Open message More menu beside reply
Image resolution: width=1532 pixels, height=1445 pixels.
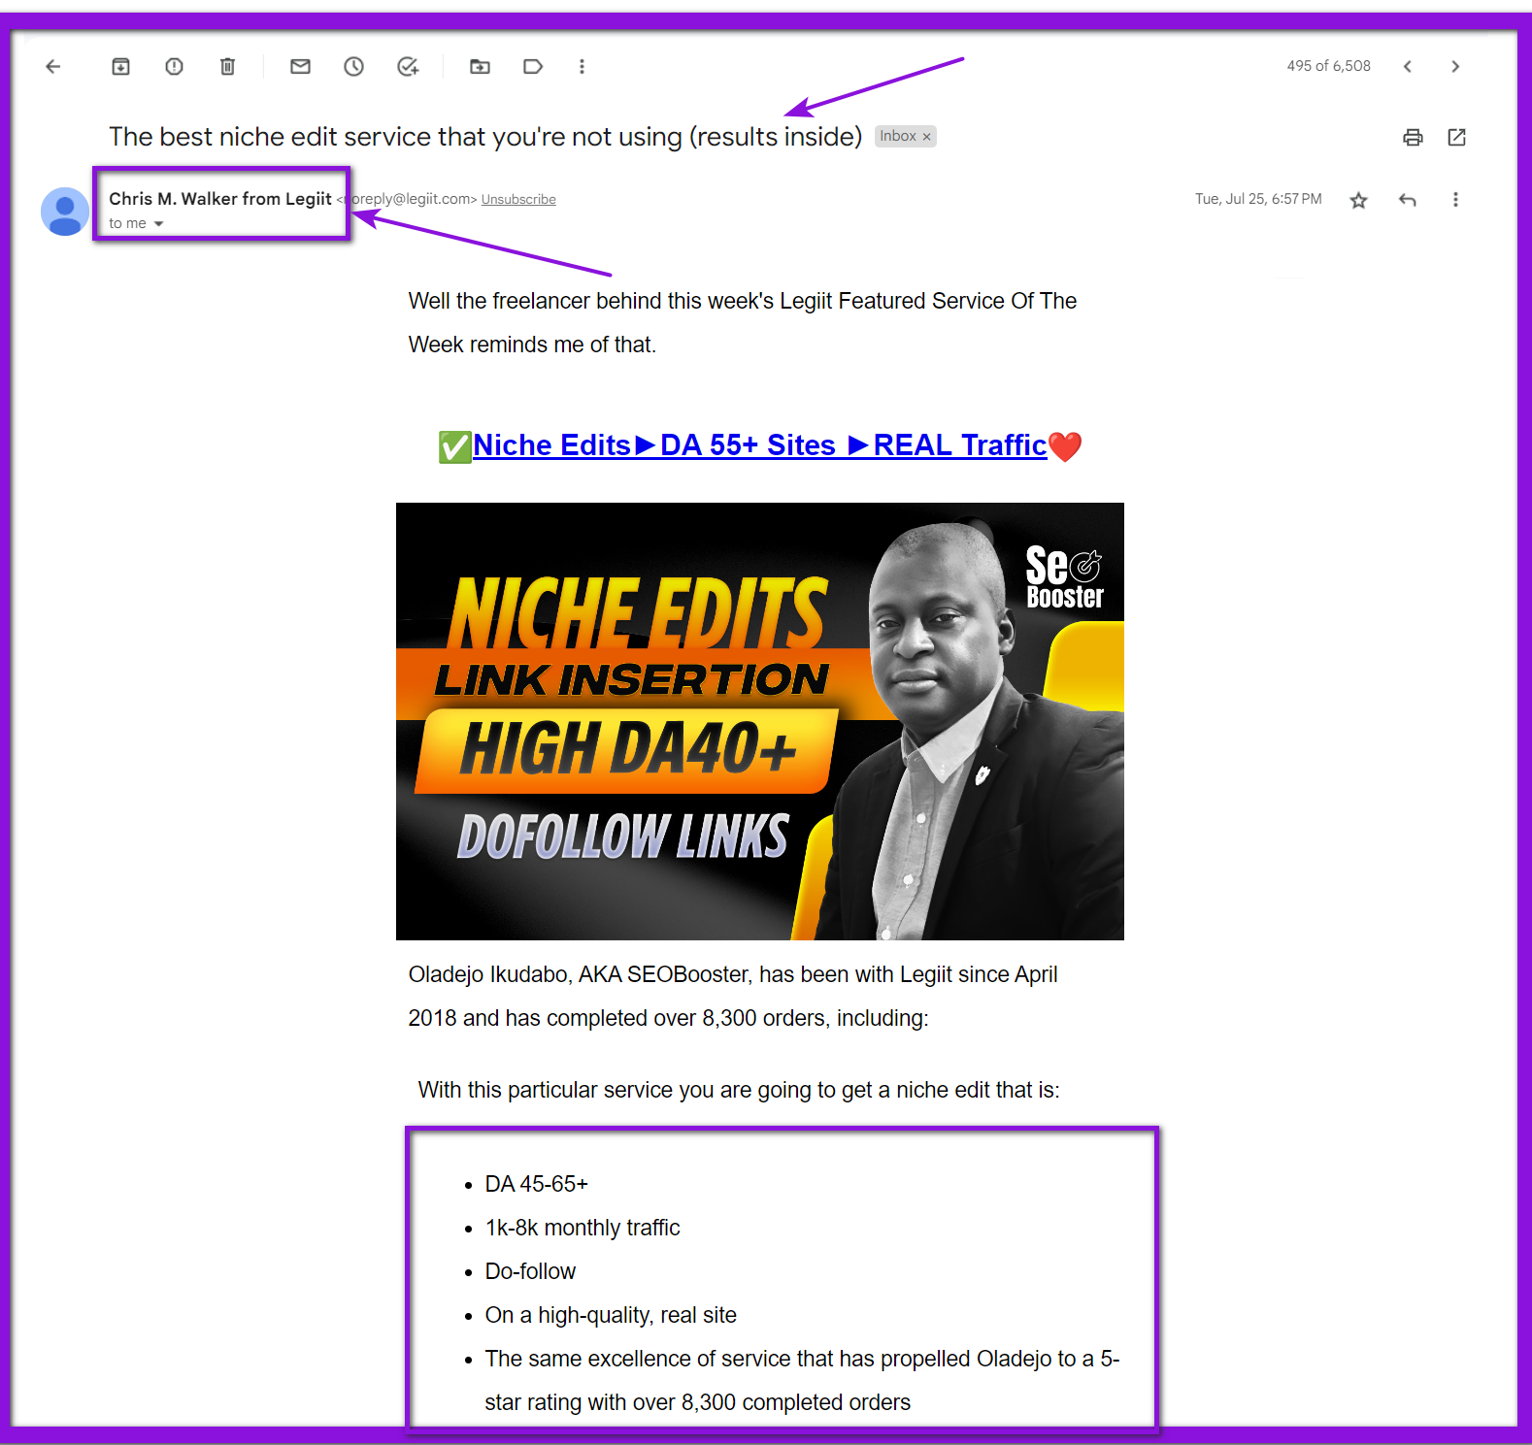pos(1455,200)
